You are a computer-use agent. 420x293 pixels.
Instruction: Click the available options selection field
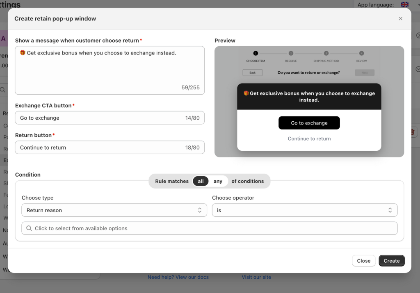click(x=210, y=228)
